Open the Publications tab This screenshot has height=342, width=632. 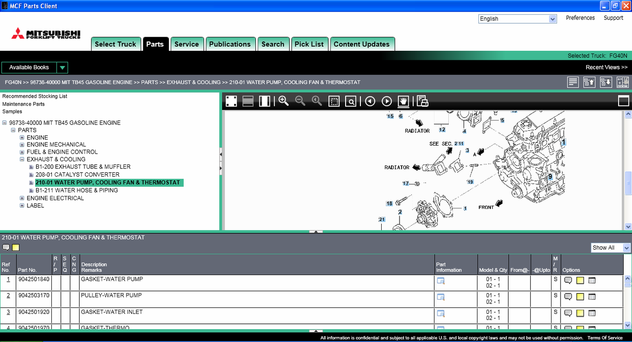coord(230,44)
